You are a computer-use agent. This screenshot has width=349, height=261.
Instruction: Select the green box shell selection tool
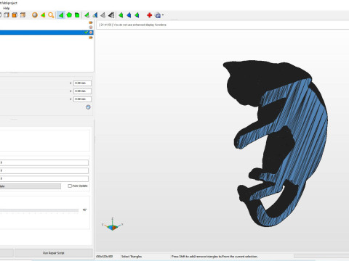[77, 15]
